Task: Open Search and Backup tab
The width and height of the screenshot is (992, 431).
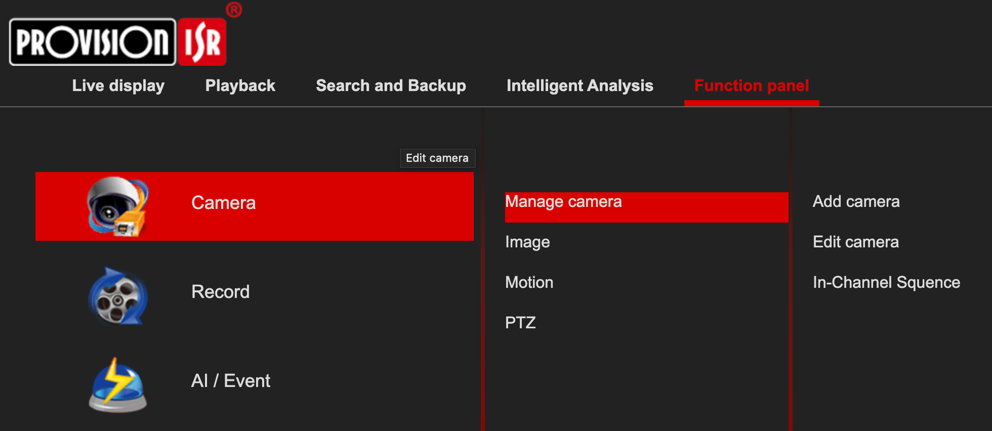Action: (x=391, y=85)
